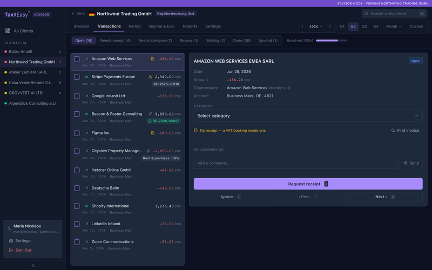Click the Request receipt button

[308, 184]
